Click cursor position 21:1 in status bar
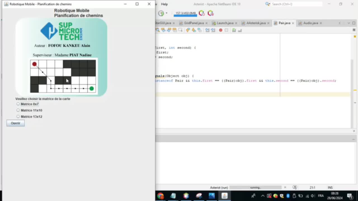 (x=312, y=188)
